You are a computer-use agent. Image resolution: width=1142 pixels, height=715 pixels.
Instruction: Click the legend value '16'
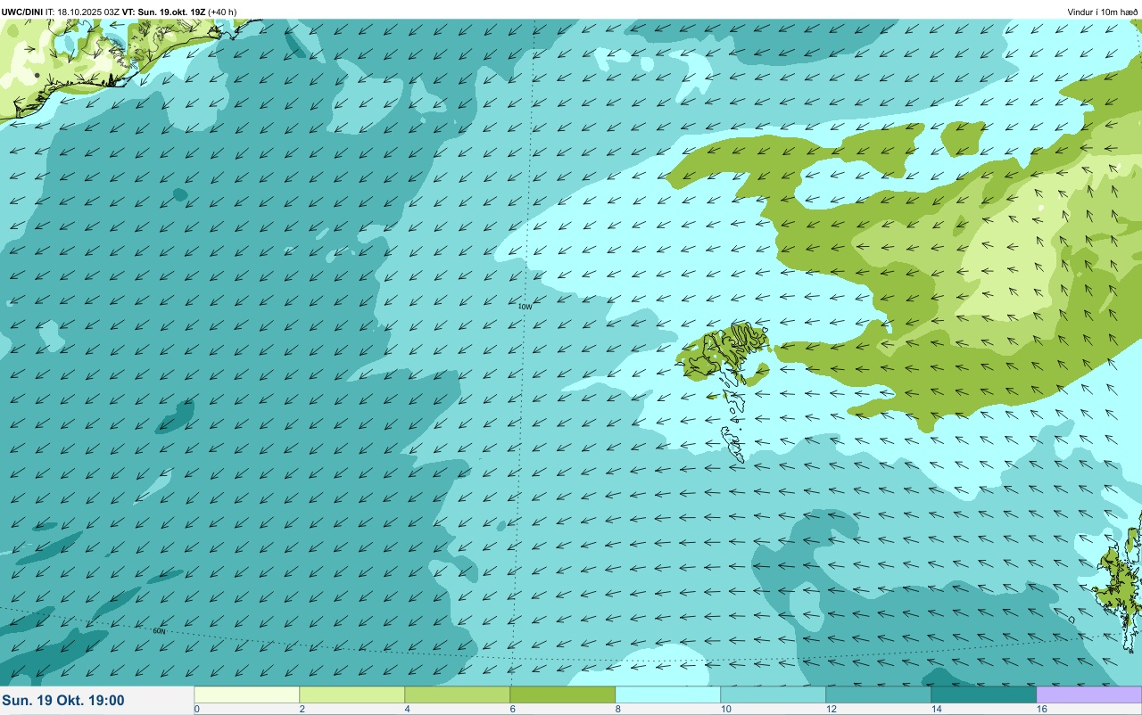[1041, 709]
